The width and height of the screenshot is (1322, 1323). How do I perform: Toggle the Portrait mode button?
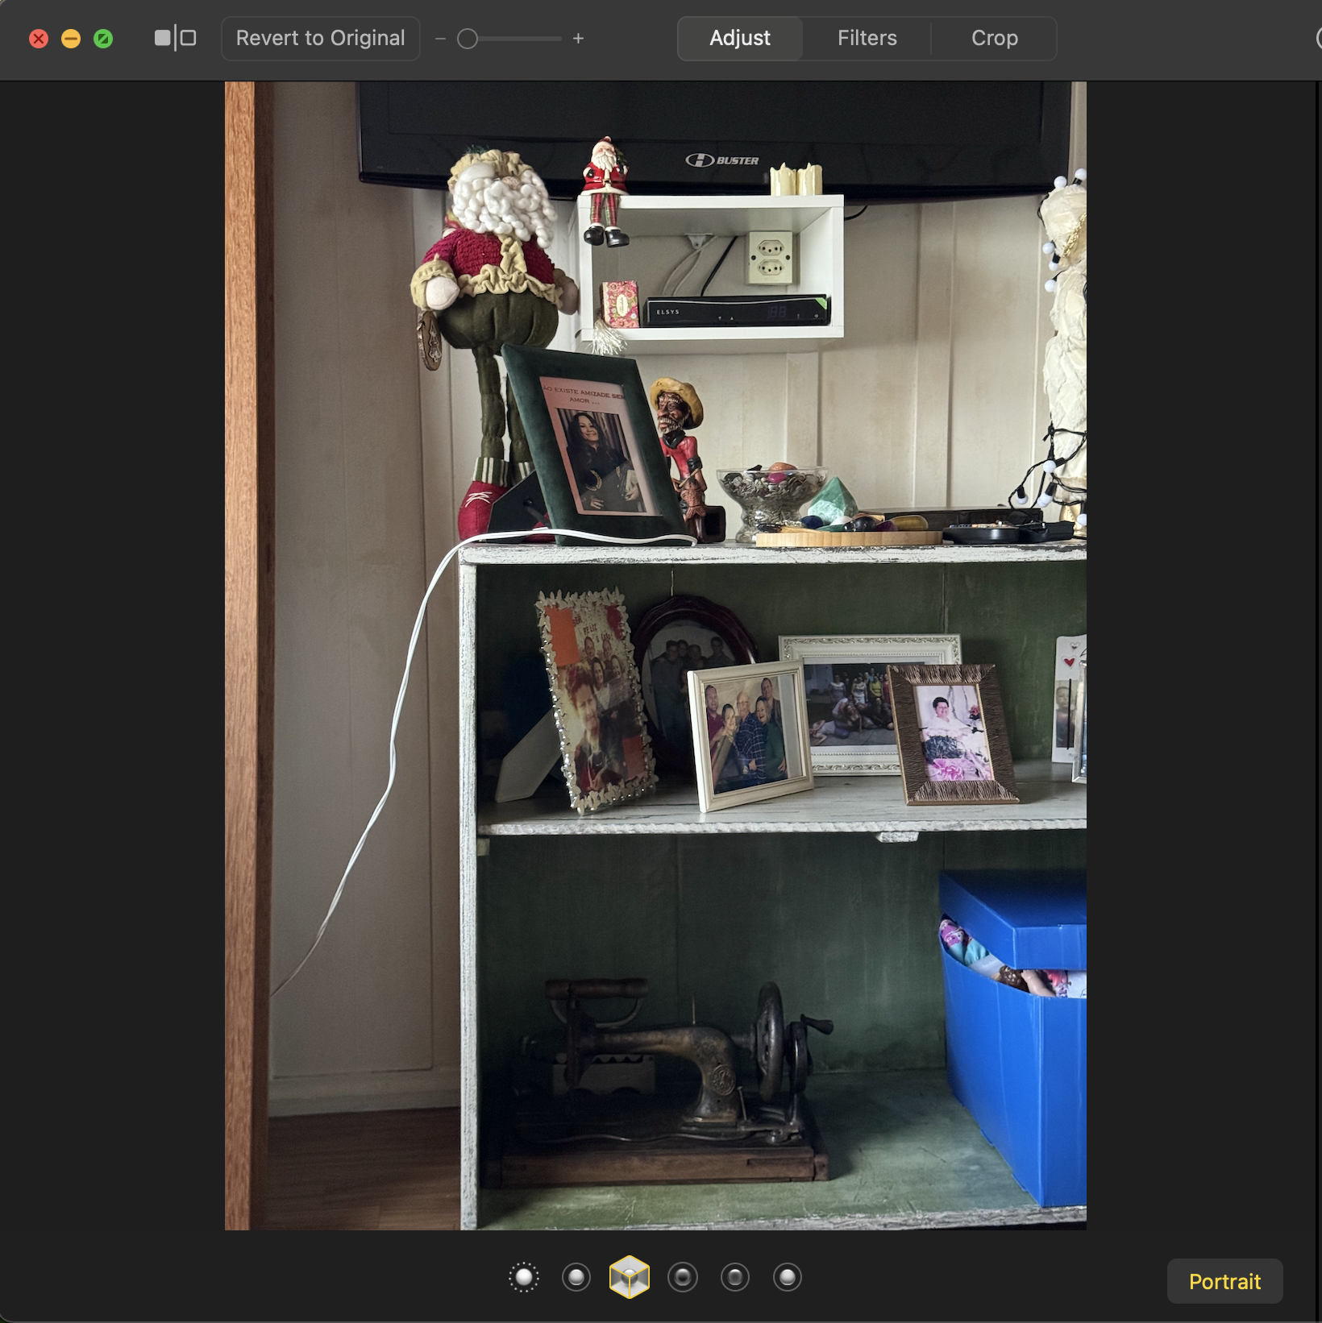(1224, 1281)
